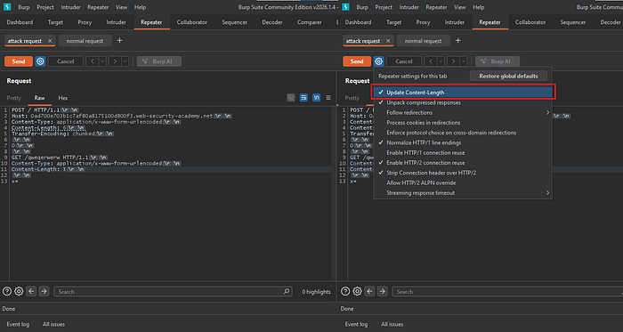Click Send button in right window
The height and width of the screenshot is (332, 623).
tap(357, 61)
